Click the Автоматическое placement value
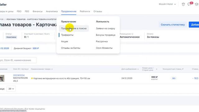 130,37
